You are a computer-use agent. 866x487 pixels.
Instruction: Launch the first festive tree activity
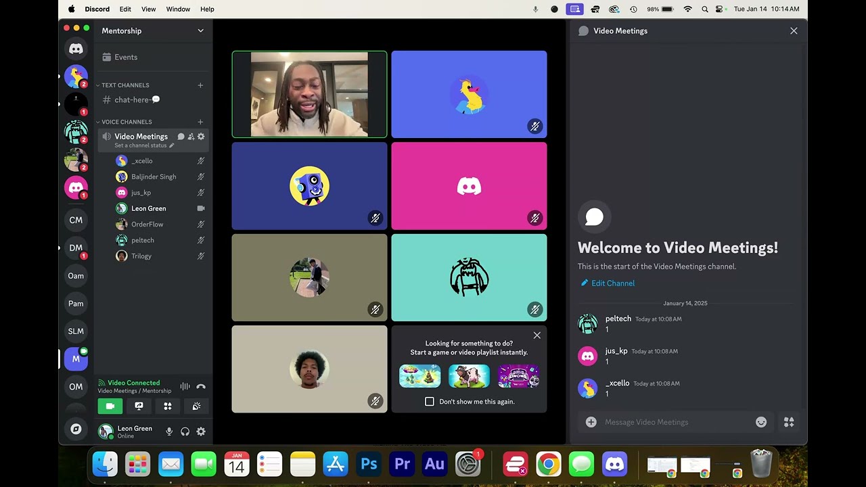tap(419, 376)
